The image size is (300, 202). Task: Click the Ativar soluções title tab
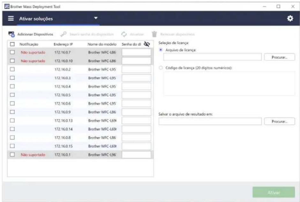click(x=36, y=19)
